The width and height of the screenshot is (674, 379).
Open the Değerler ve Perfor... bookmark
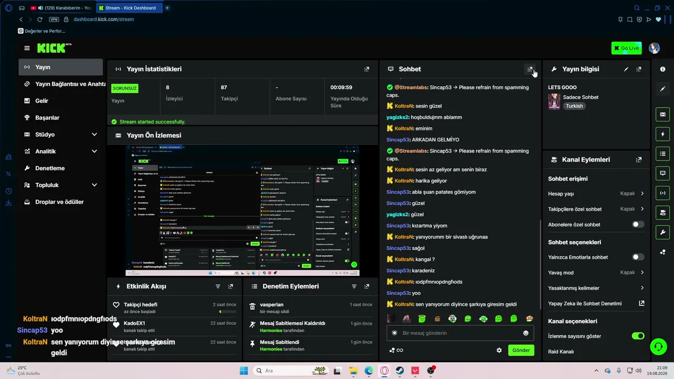(42, 31)
